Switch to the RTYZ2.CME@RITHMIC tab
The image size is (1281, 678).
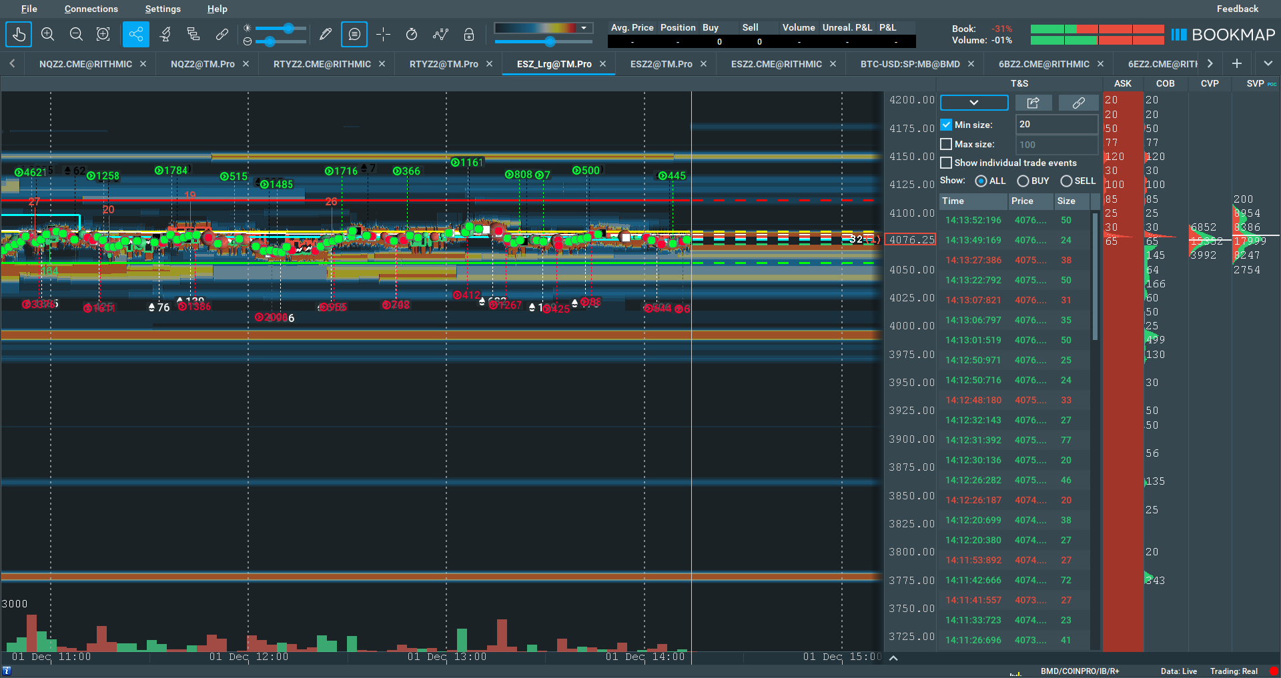pyautogui.click(x=322, y=64)
